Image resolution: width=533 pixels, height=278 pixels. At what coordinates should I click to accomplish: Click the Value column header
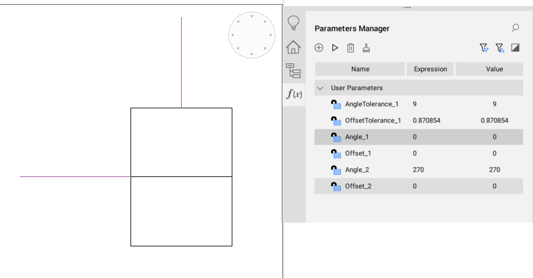pyautogui.click(x=494, y=69)
